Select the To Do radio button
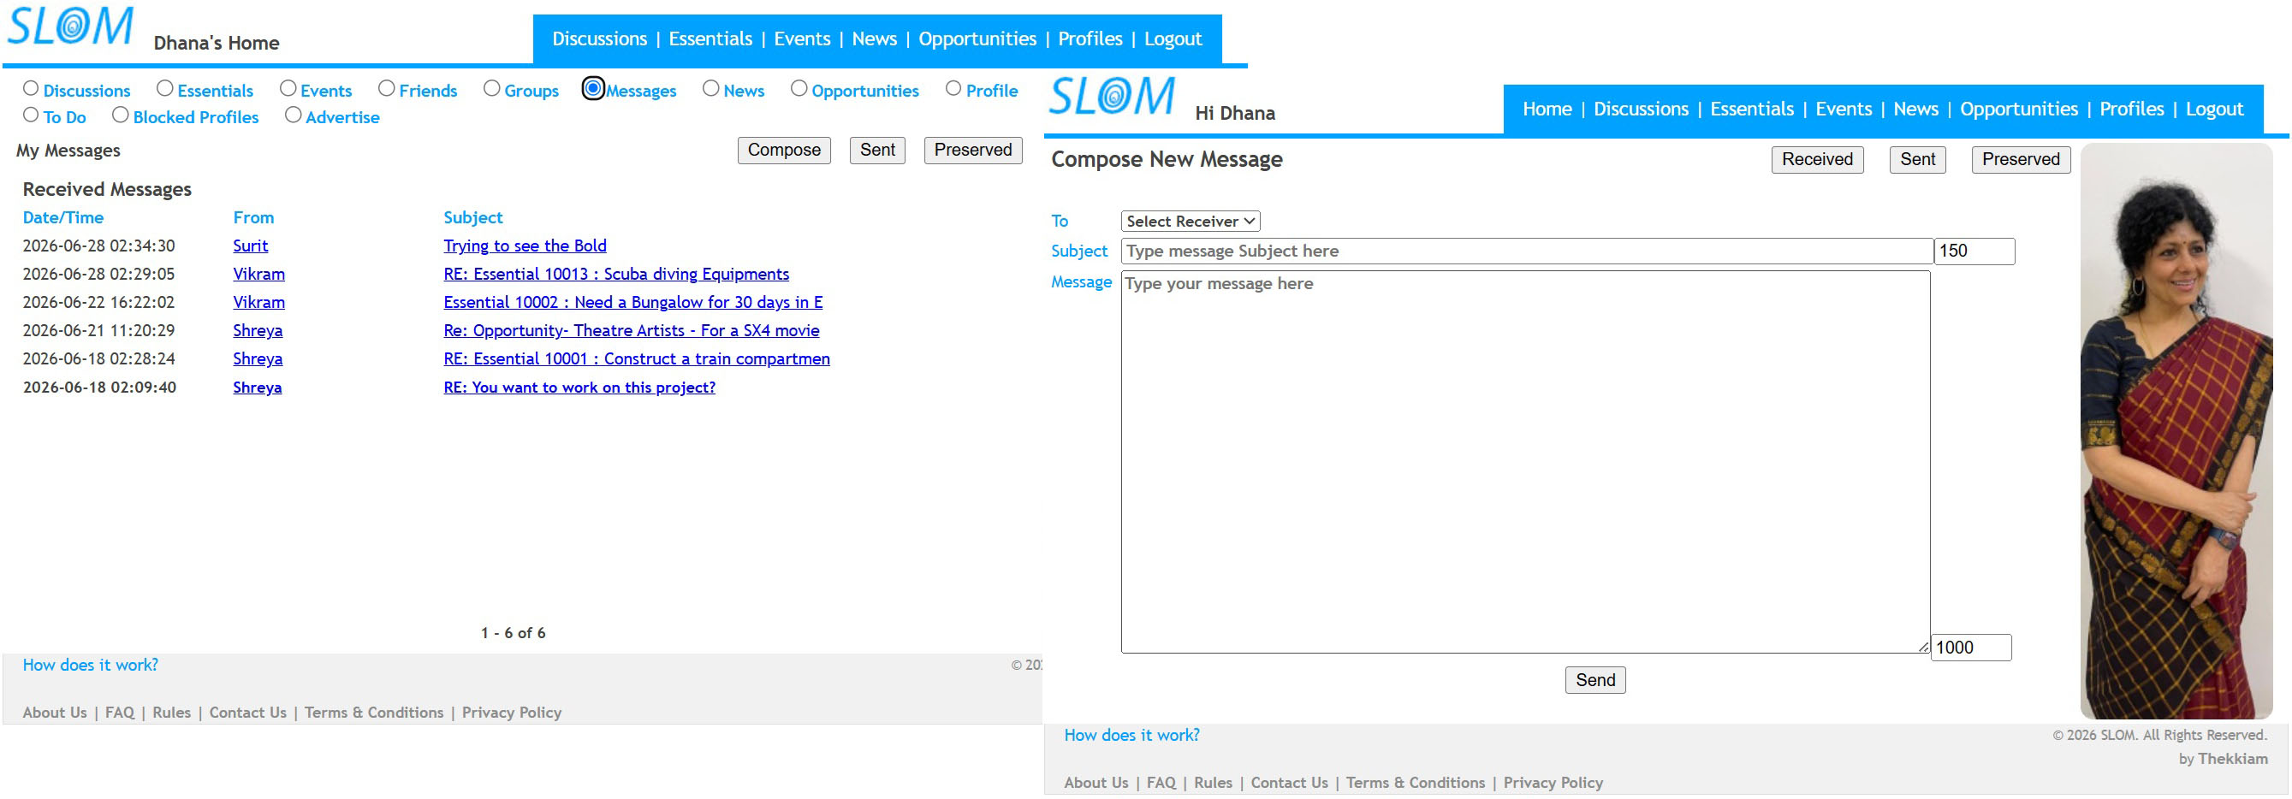Image resolution: width=2292 pixels, height=799 pixels. point(31,115)
